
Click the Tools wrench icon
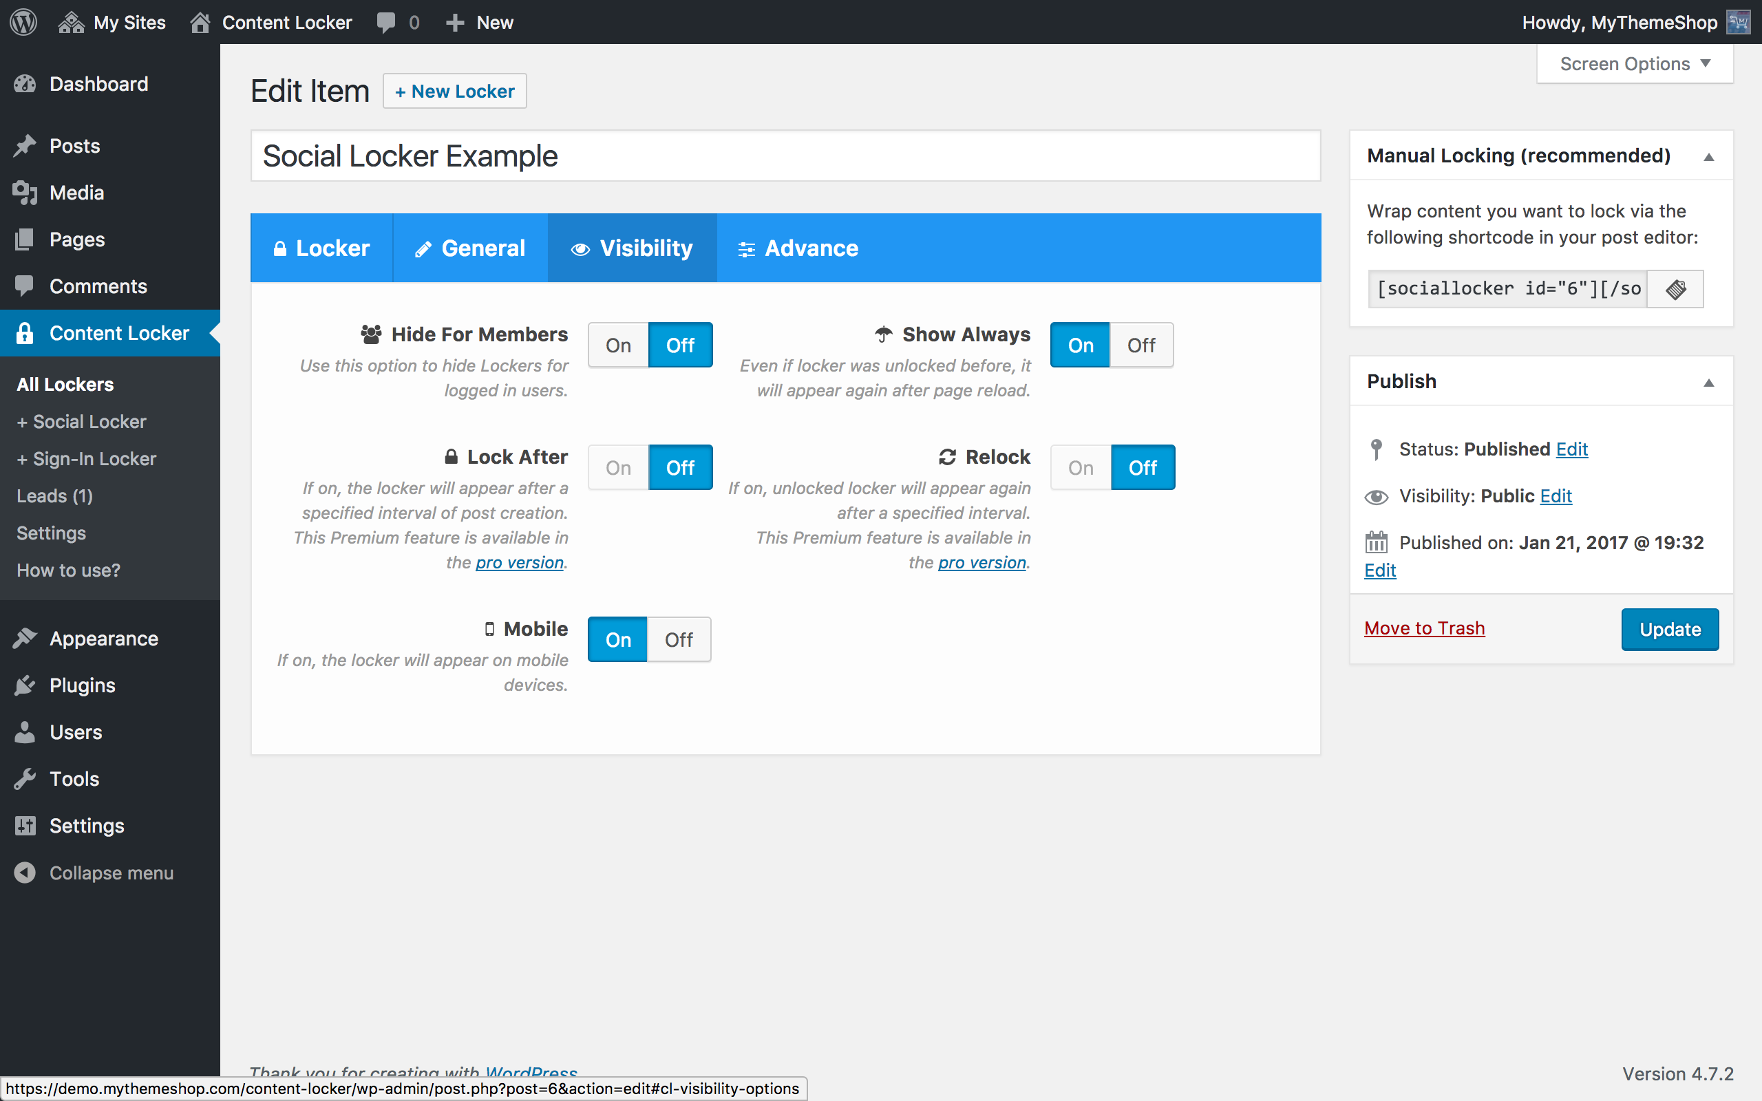click(x=25, y=779)
